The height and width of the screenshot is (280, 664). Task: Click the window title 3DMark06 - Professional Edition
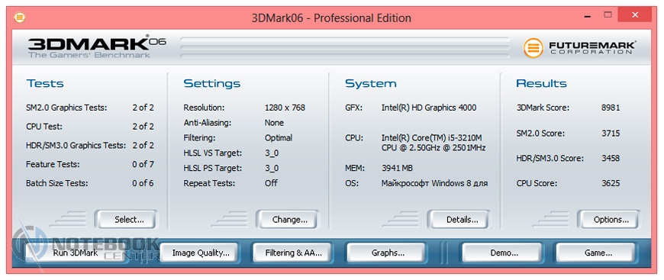(331, 18)
